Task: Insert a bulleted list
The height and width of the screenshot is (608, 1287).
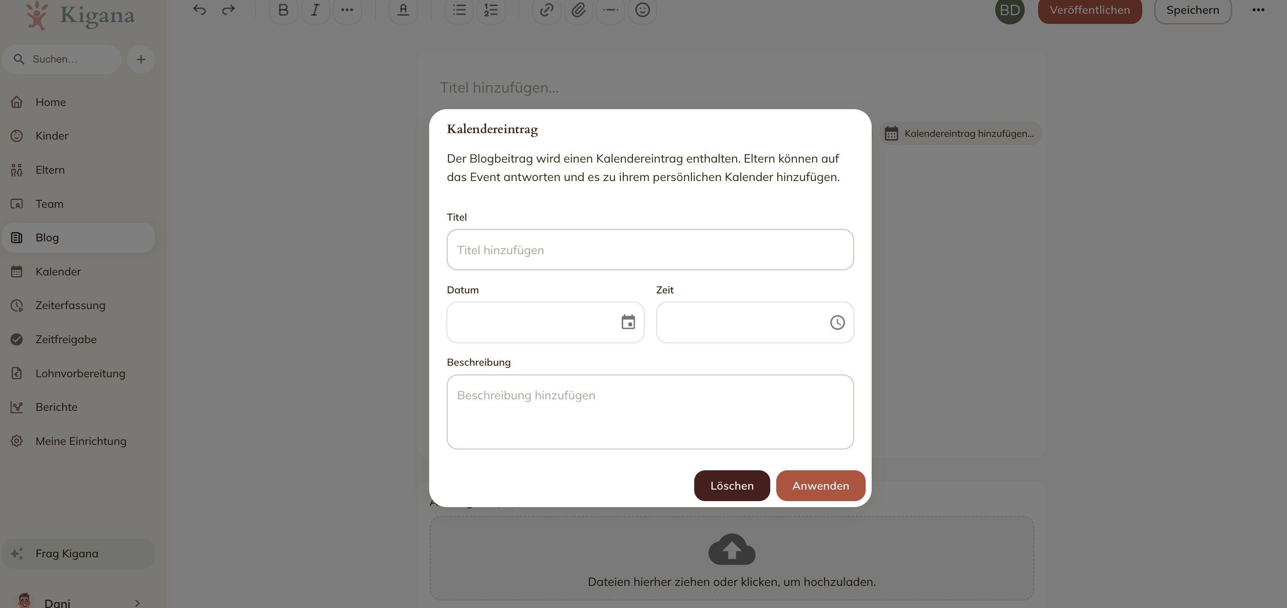Action: [459, 10]
